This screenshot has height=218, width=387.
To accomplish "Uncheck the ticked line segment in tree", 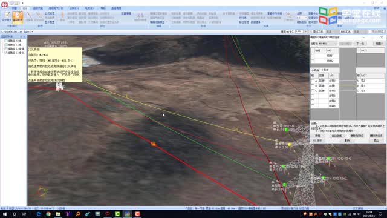I will click(x=6, y=53).
